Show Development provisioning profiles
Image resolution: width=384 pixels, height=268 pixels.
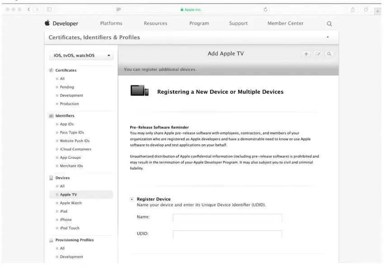point(71,257)
